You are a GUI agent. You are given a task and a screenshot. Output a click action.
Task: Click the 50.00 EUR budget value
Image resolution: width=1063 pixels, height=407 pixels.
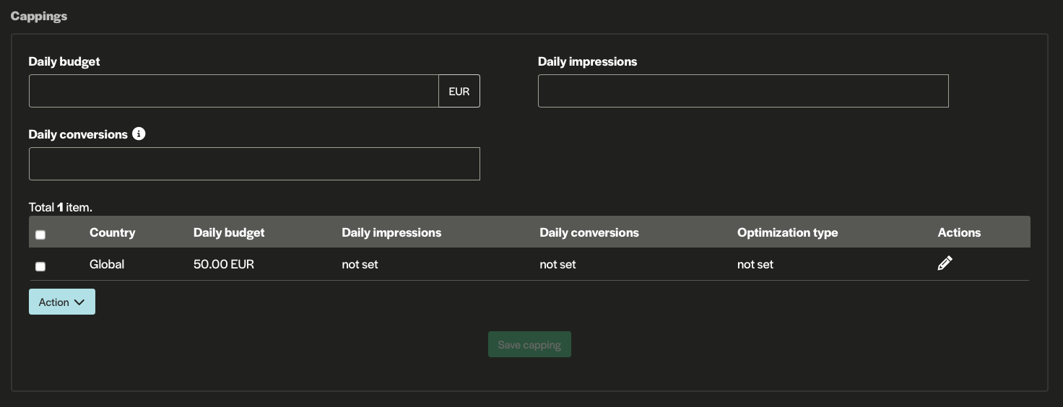[224, 264]
